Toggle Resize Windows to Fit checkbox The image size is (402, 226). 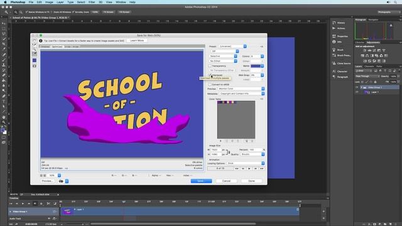(26, 12)
